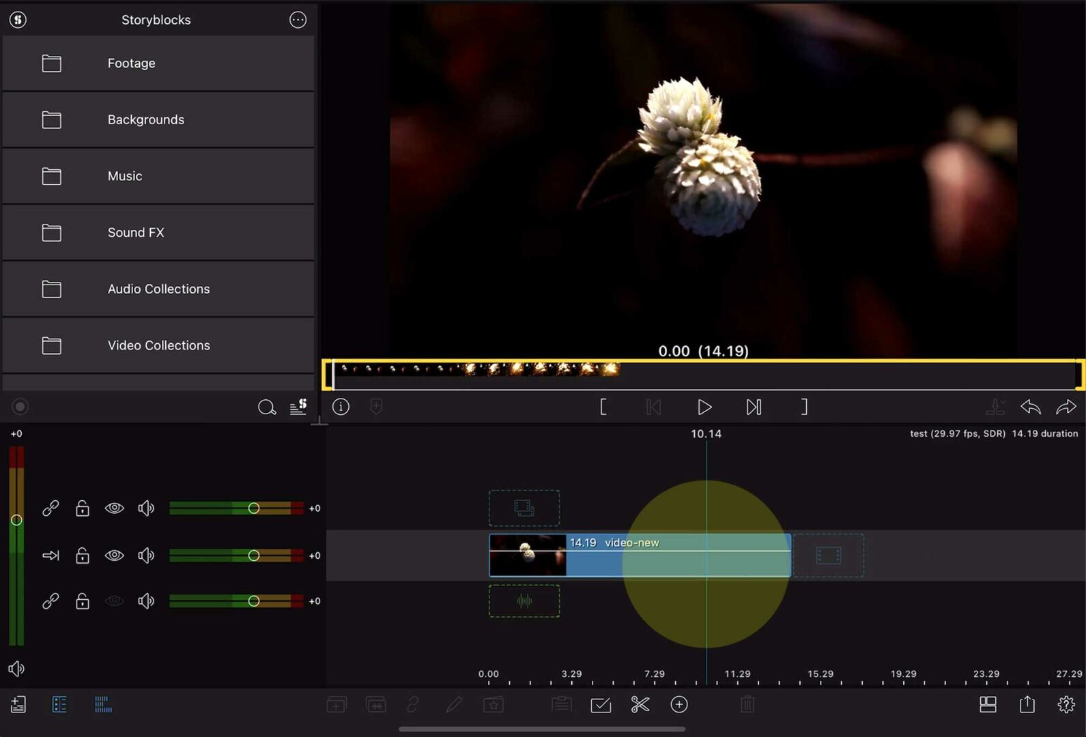Adjust the main track volume slider
This screenshot has width=1086, height=737.
coord(254,555)
